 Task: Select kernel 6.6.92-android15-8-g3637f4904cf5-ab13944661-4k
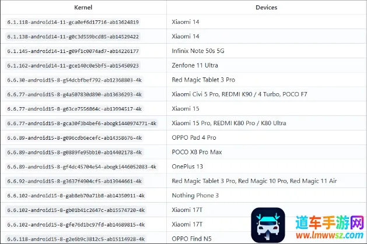point(75,181)
